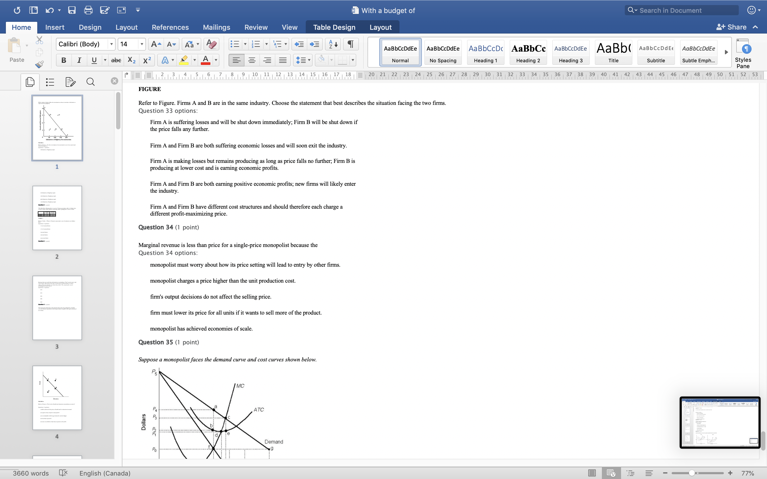Image resolution: width=767 pixels, height=479 pixels.
Task: Switch to Web Layout view in status bar
Action: point(611,473)
